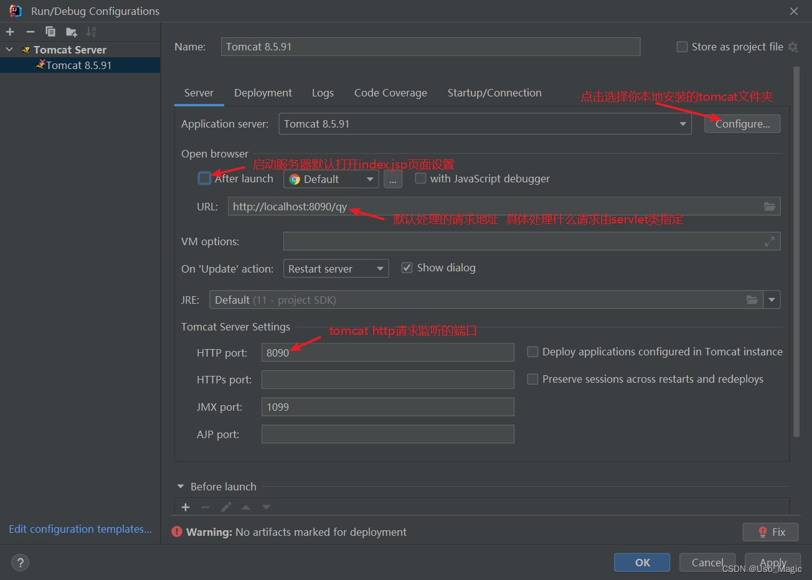Click OK button
Image resolution: width=812 pixels, height=580 pixels.
(x=642, y=563)
